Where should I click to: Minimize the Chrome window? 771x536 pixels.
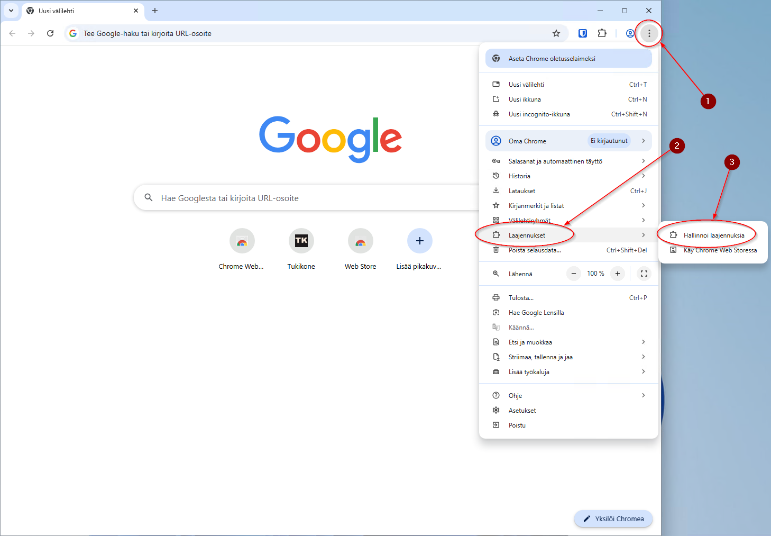click(x=600, y=11)
